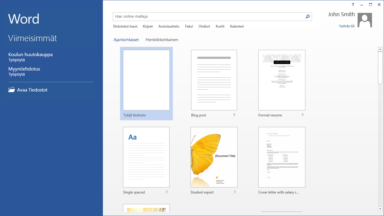Close the Word window

tap(379, 4)
